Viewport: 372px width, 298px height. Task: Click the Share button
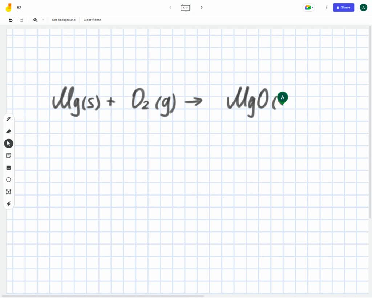[x=343, y=7]
